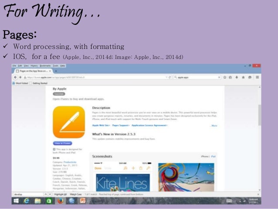Click the taskbar clock and date

coord(253,201)
